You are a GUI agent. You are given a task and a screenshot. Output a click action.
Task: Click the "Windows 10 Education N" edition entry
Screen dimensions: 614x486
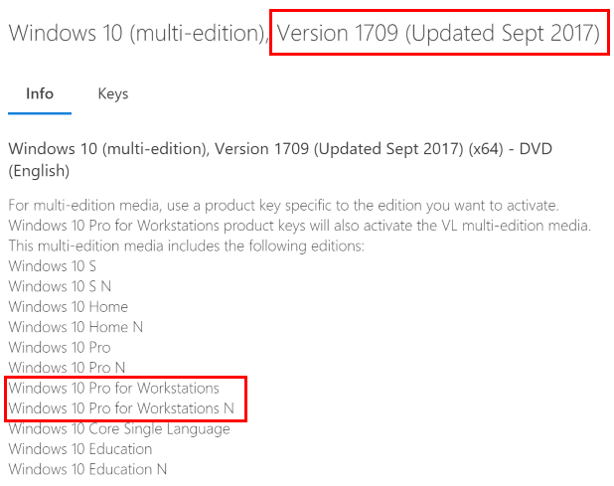[87, 469]
